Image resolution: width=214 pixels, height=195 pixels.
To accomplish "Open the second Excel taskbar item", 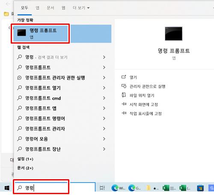I will coord(185,188).
